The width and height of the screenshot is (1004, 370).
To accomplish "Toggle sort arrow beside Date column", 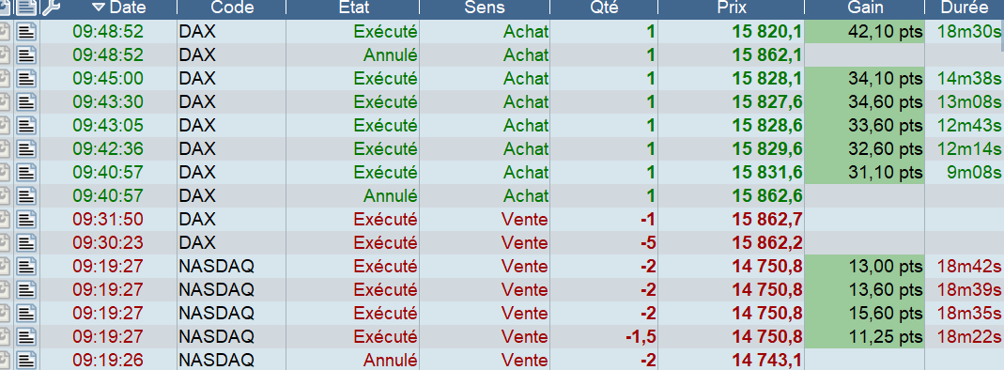I will [98, 8].
